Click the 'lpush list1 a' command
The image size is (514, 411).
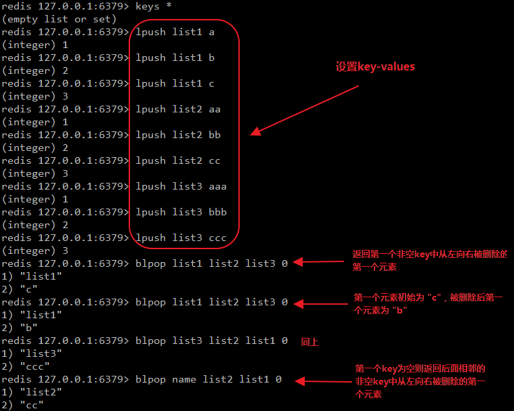pyautogui.click(x=175, y=32)
